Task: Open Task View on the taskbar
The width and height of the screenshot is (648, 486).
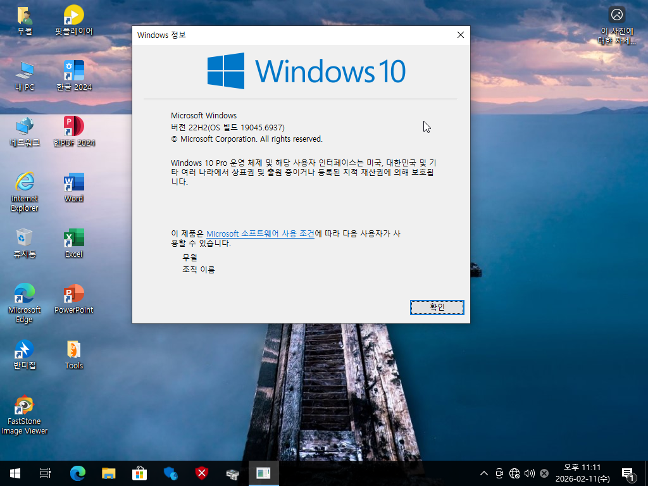Action: [46, 473]
